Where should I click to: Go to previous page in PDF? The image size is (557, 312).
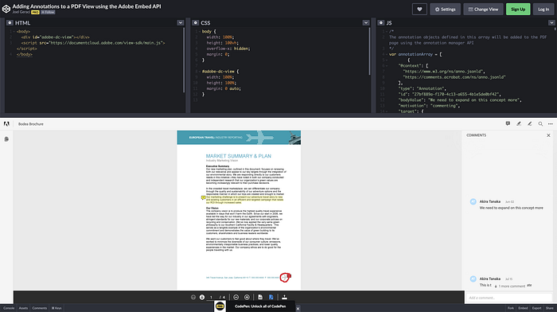point(193,297)
